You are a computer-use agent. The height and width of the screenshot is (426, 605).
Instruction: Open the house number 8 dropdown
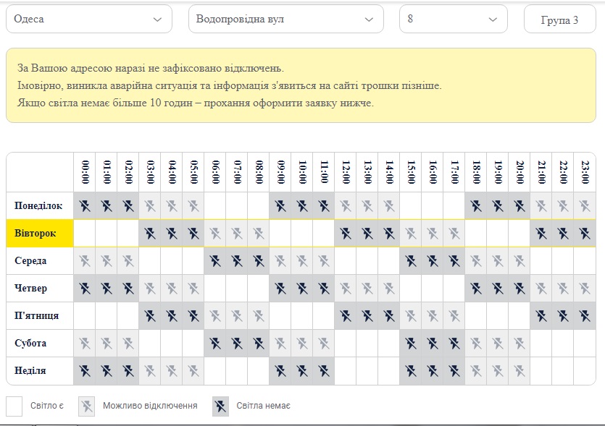[454, 19]
